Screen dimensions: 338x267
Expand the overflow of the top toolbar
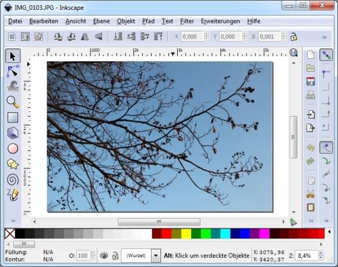(x=325, y=37)
